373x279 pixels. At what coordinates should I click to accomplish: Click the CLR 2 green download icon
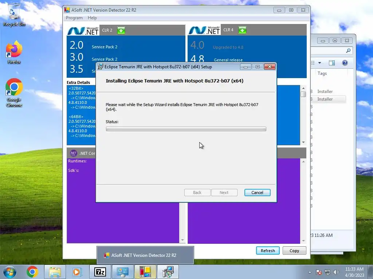pos(121,31)
